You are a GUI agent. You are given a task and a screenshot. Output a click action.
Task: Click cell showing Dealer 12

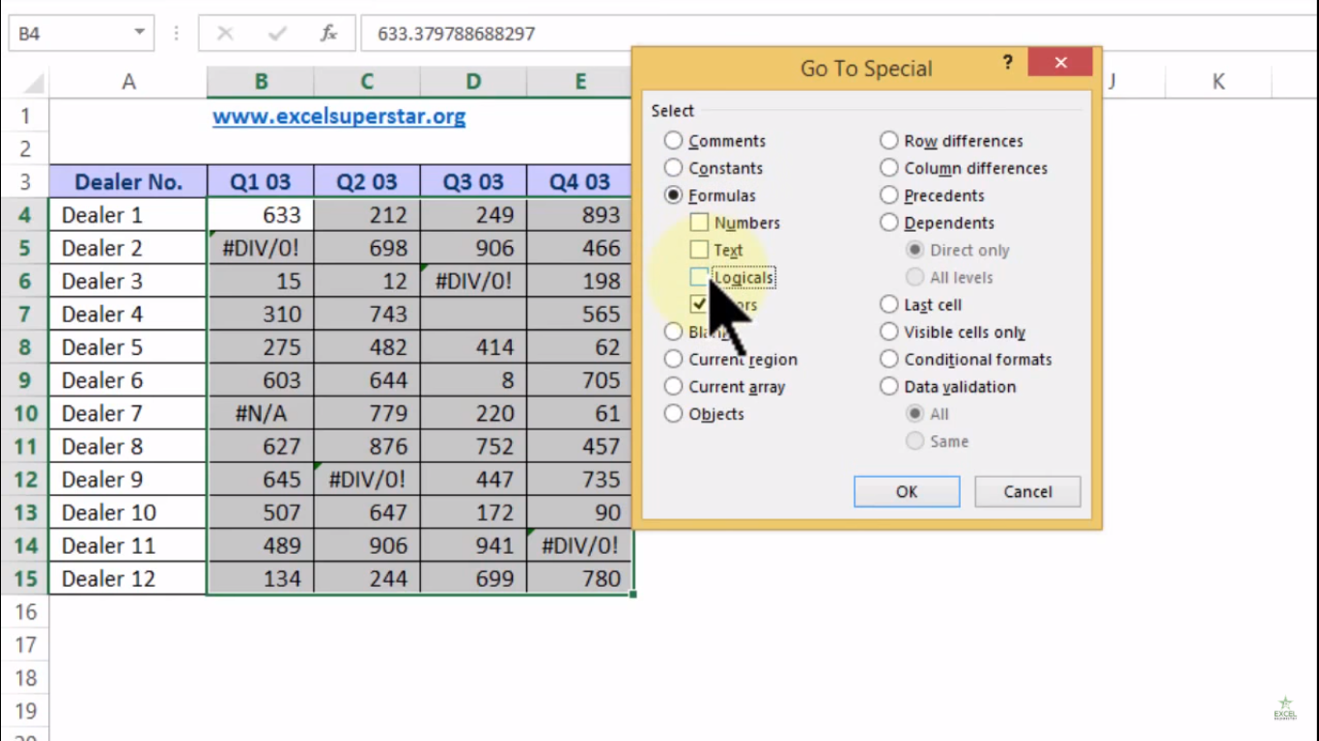pyautogui.click(x=128, y=578)
